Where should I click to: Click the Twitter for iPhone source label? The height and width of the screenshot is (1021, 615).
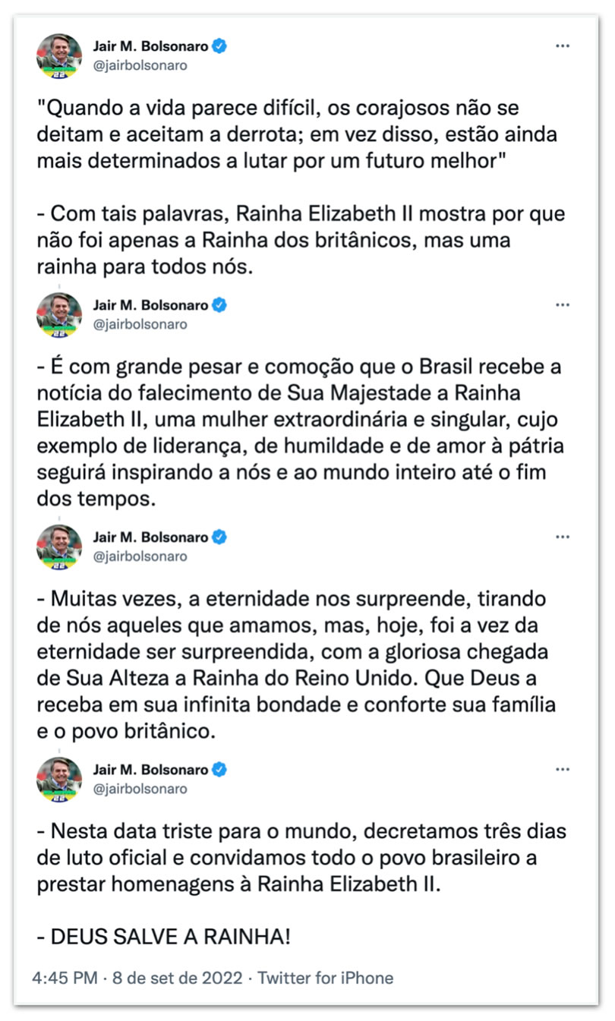[325, 978]
